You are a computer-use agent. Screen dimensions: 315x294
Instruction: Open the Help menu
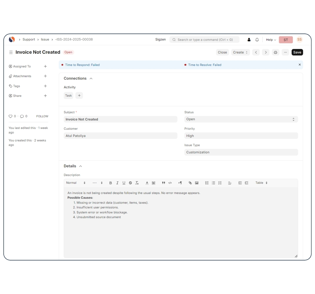[271, 40]
